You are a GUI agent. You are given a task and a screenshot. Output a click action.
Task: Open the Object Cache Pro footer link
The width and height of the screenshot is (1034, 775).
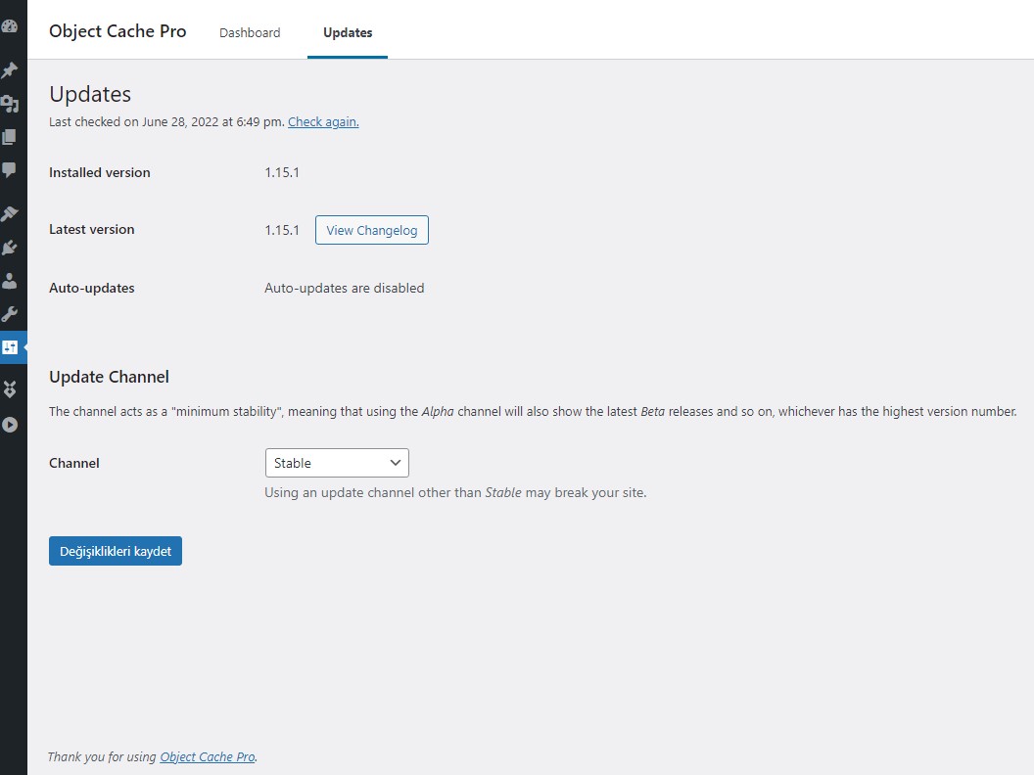[207, 756]
